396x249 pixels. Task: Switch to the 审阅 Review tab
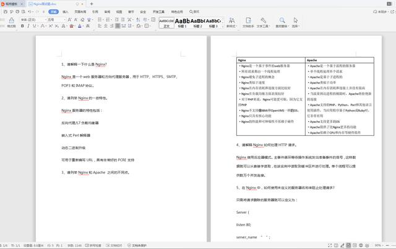pyautogui.click(x=107, y=12)
